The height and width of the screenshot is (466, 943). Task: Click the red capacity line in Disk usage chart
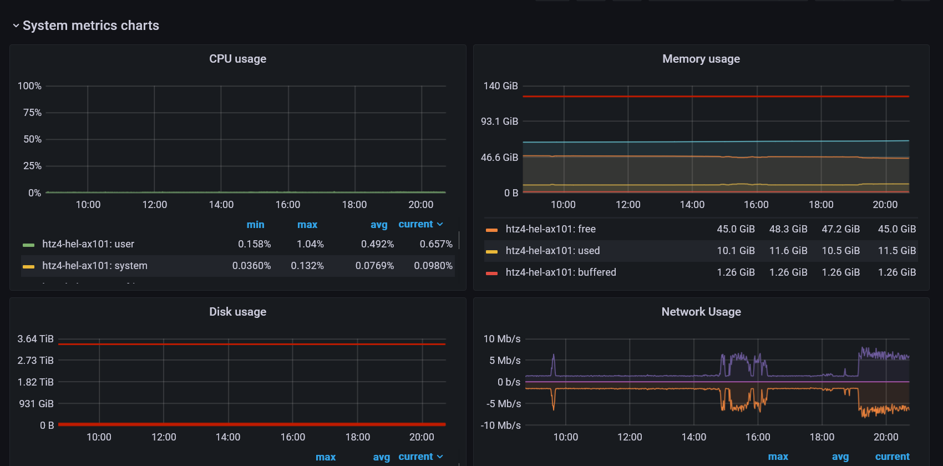point(252,344)
